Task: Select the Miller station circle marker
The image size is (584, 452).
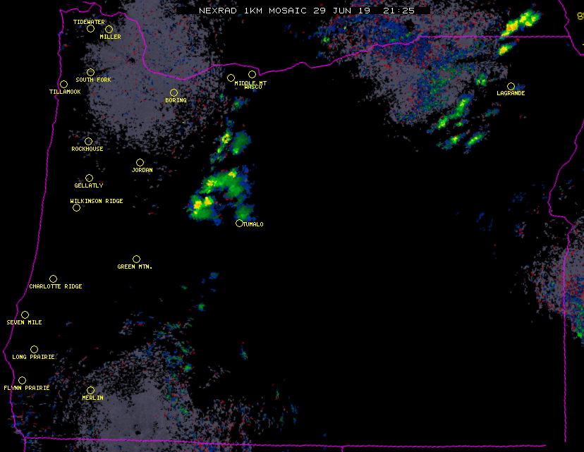Action: click(x=109, y=29)
